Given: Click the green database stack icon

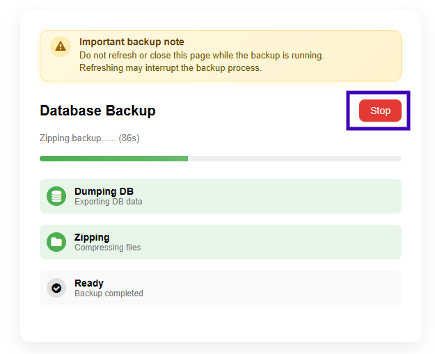Looking at the screenshot, I should [56, 196].
